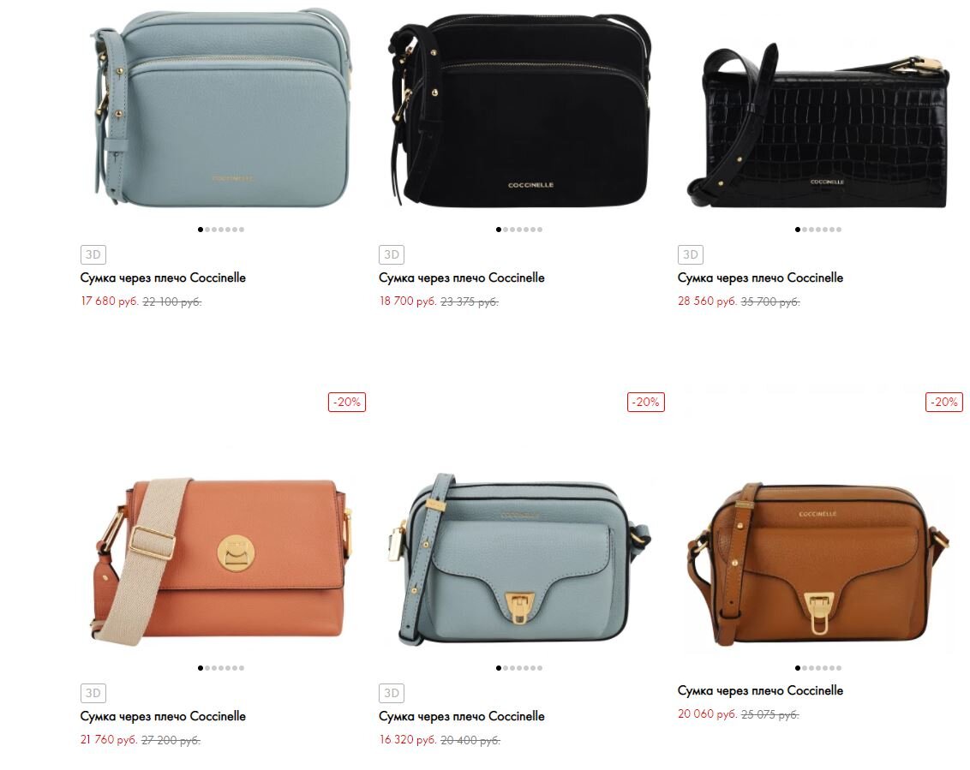
Task: Click -20% badge above orange bag
Action: [x=347, y=402]
